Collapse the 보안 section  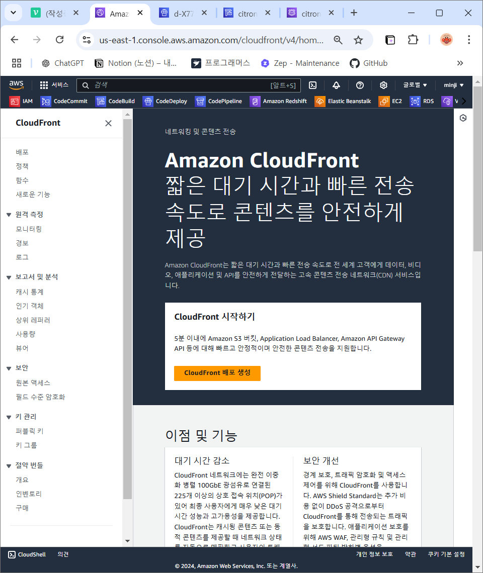click(x=9, y=368)
